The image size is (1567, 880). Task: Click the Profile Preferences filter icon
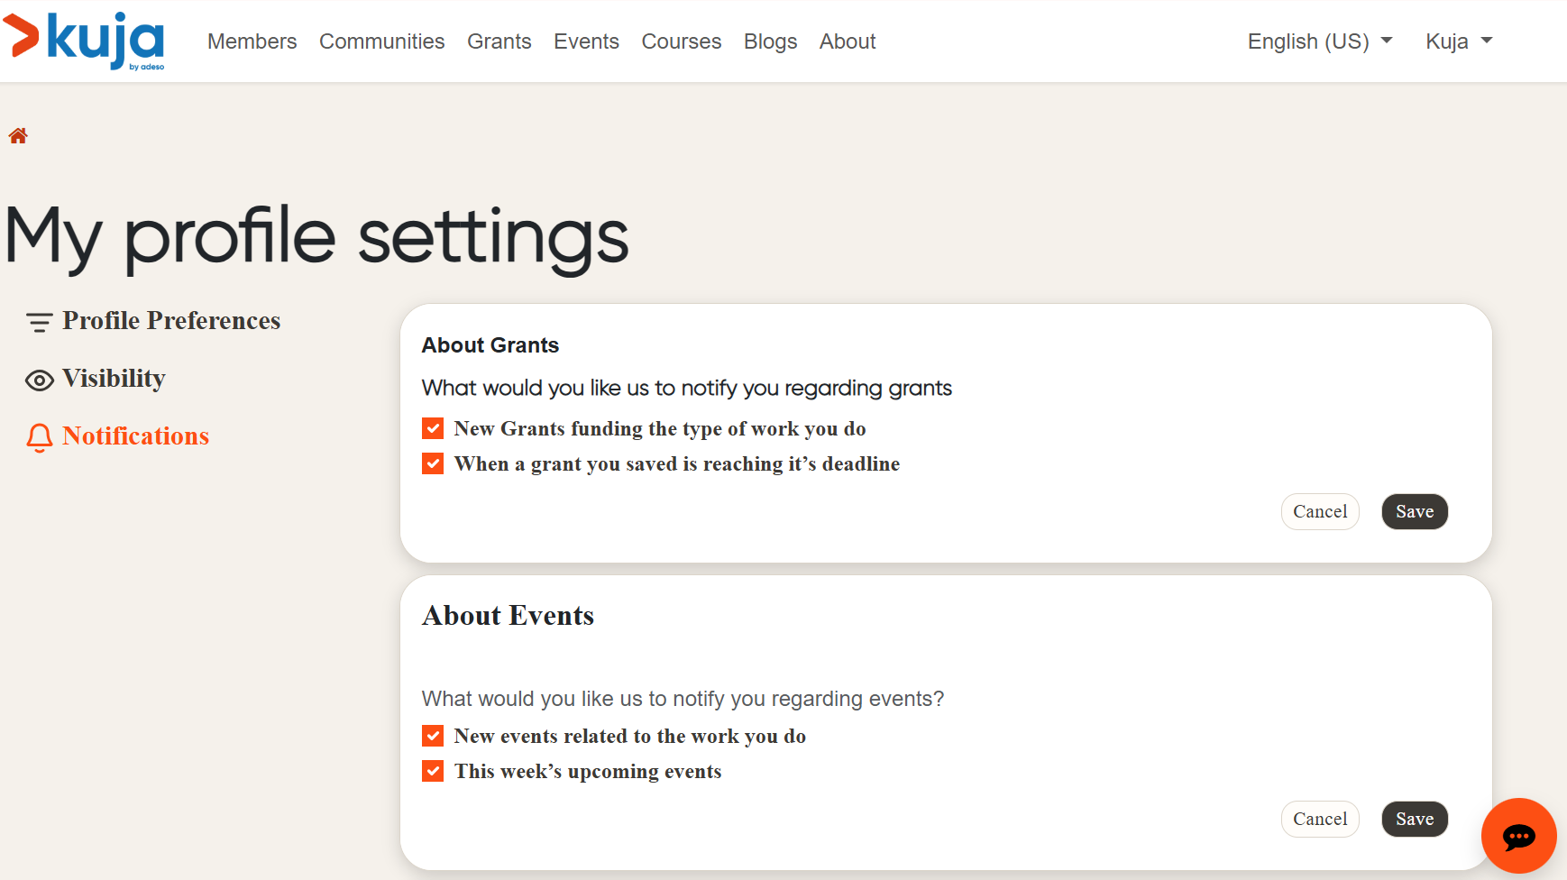[39, 322]
